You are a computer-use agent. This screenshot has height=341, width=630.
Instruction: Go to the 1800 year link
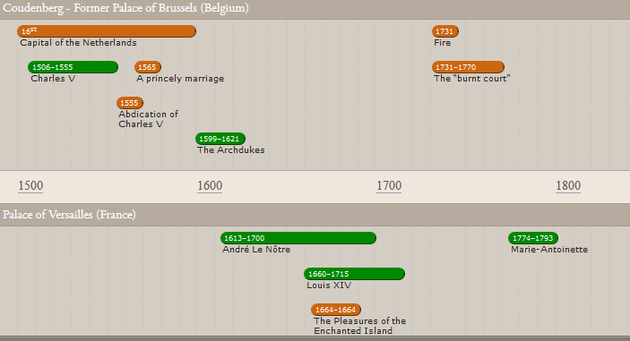568,186
